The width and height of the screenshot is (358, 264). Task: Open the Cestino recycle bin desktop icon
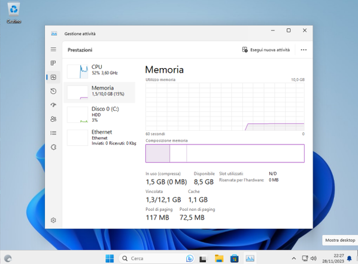coord(14,13)
